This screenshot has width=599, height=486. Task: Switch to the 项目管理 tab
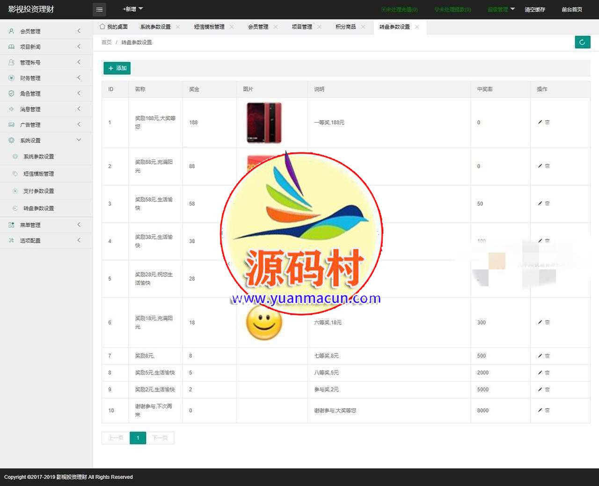pyautogui.click(x=301, y=27)
